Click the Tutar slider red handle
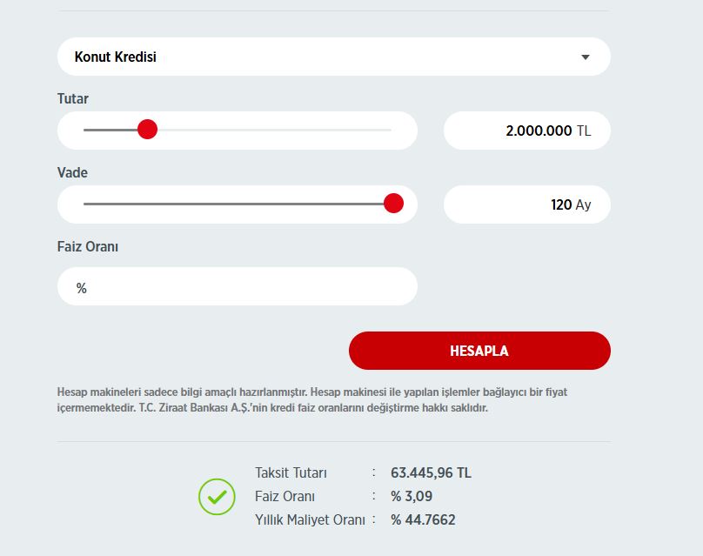Image resolution: width=703 pixels, height=556 pixels. [x=147, y=130]
